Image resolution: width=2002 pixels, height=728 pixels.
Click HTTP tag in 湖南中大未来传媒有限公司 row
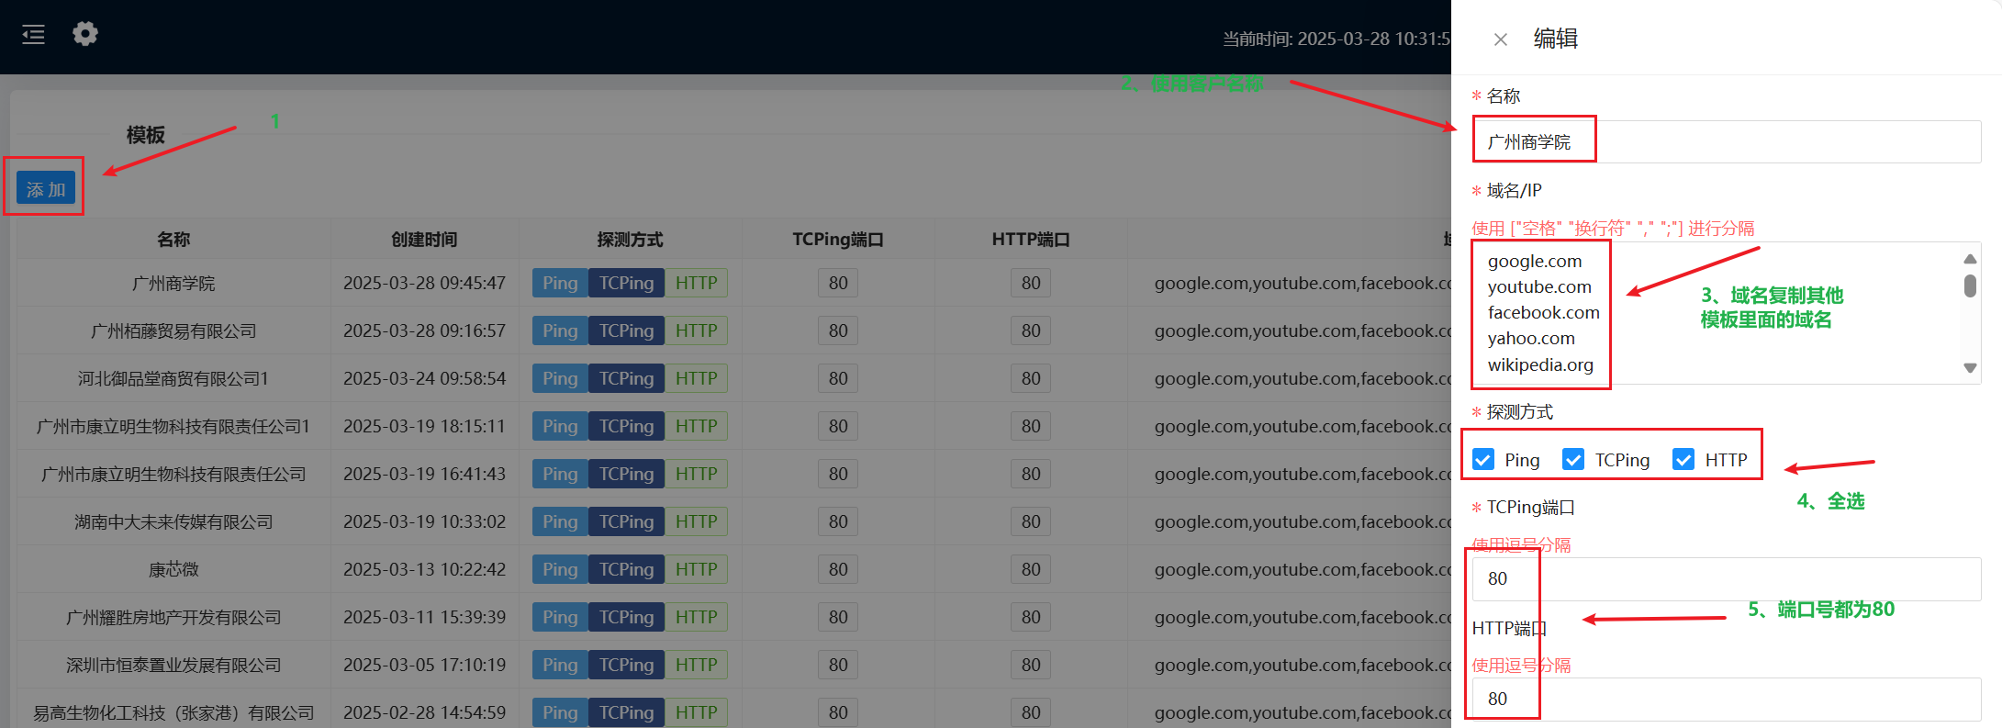point(696,521)
